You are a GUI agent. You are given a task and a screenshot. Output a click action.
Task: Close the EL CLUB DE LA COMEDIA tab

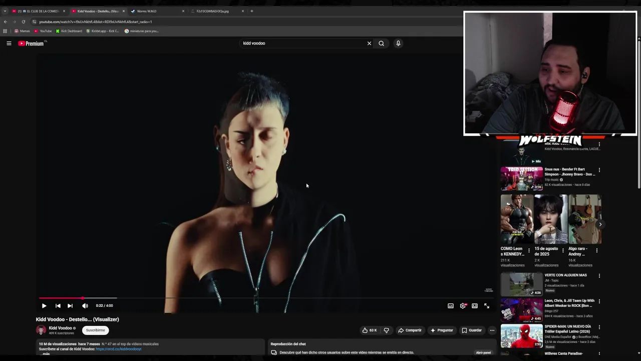pyautogui.click(x=64, y=11)
